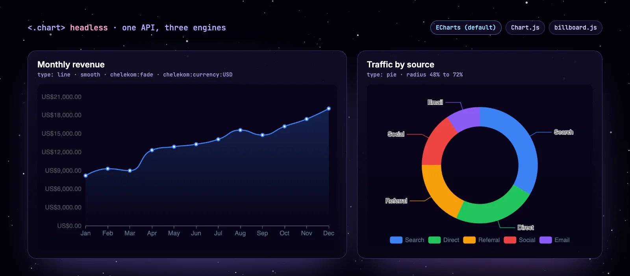630x276 pixels.
Task: Click the Social callout label beside the donut
Action: pyautogui.click(x=396, y=134)
